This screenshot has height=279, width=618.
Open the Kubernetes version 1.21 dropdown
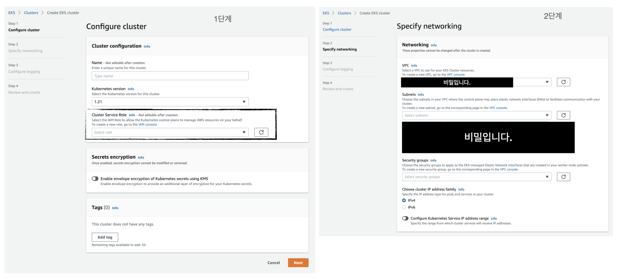[x=170, y=102]
